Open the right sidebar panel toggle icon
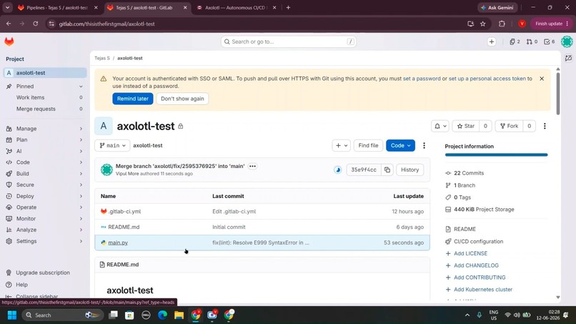The height and width of the screenshot is (324, 576). [568, 58]
